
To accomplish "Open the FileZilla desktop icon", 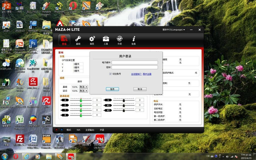I will coord(20,140).
